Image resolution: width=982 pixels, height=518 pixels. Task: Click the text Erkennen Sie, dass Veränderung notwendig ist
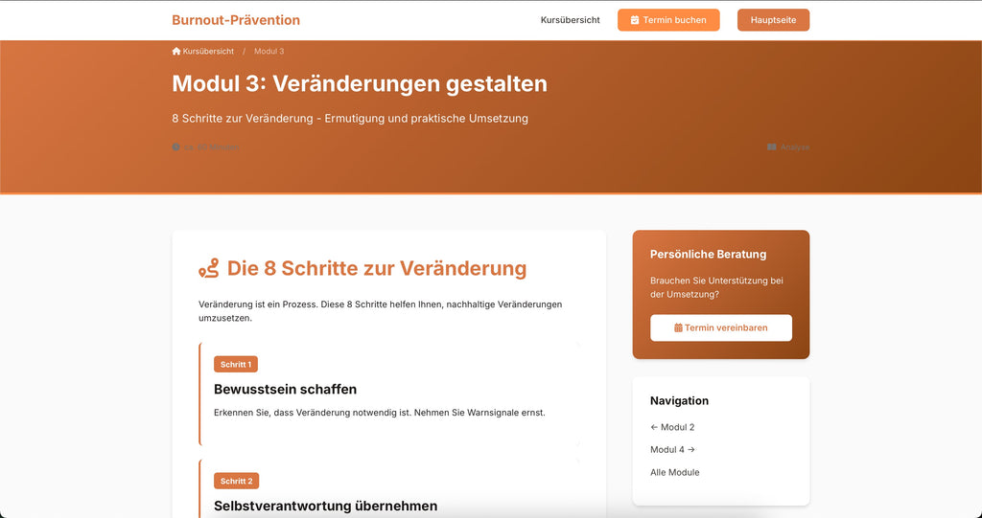[380, 413]
